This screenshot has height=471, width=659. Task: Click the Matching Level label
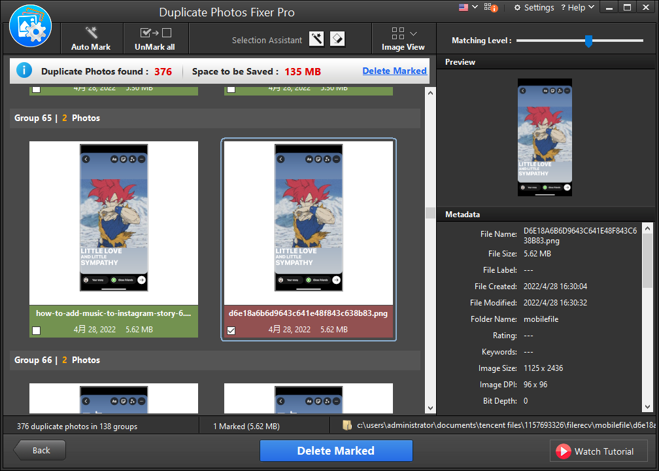coord(482,41)
